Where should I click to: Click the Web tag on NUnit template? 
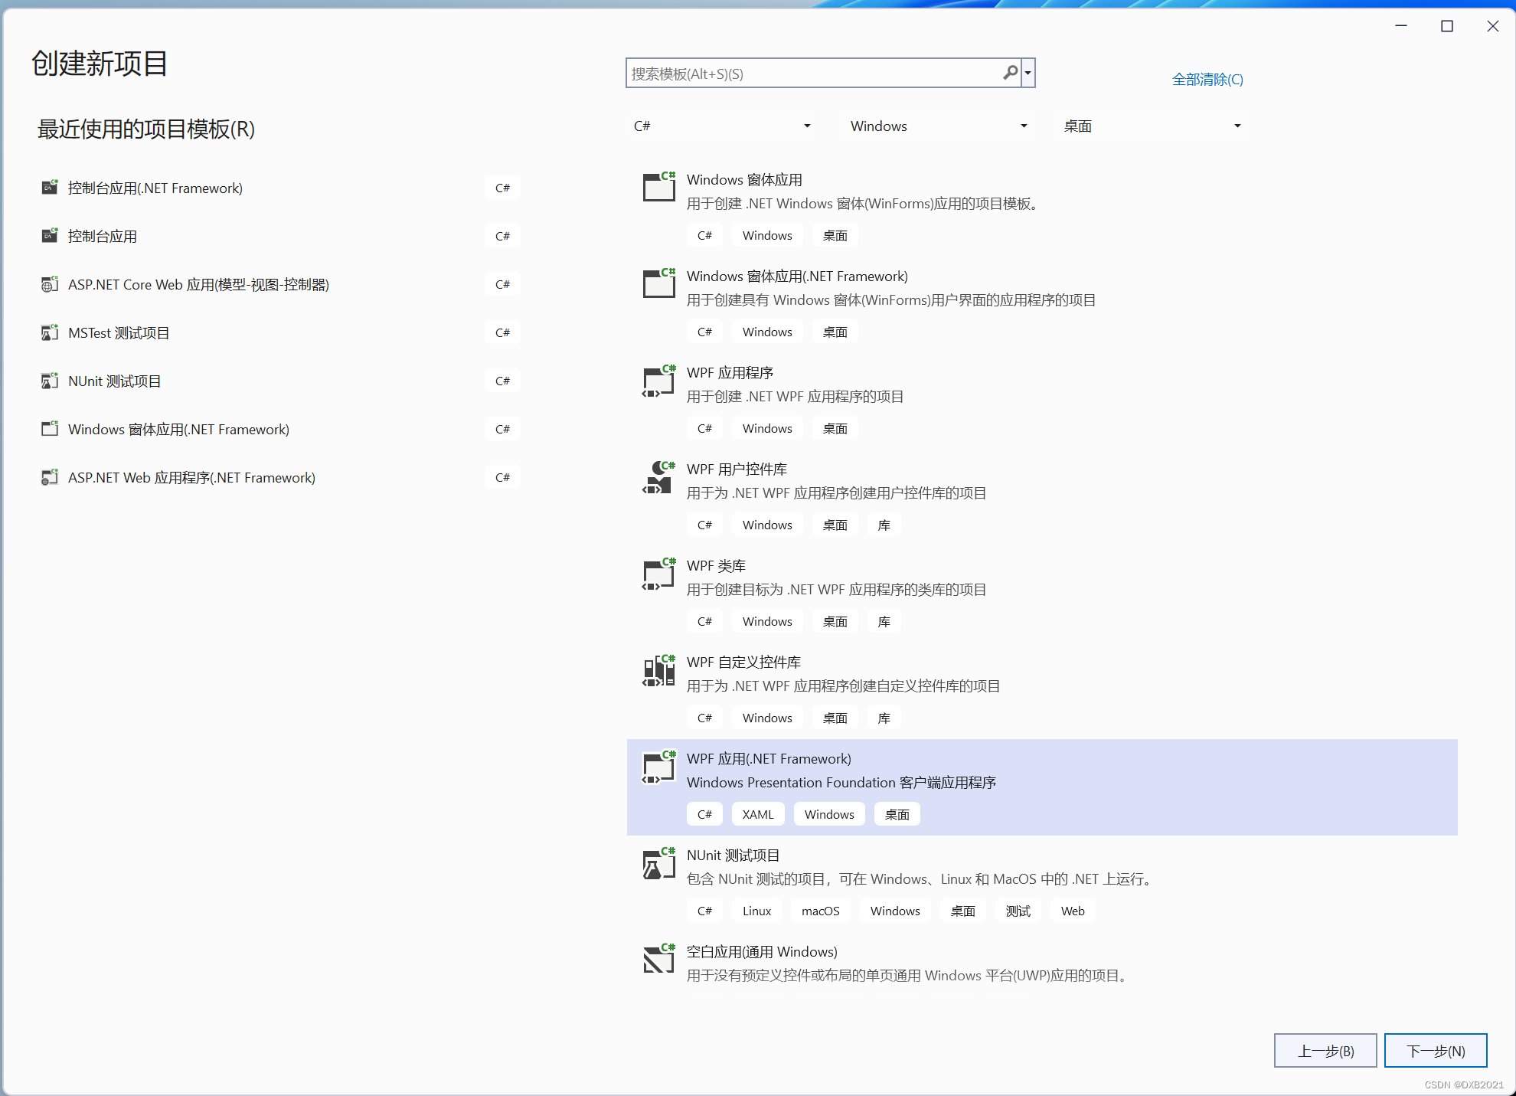point(1073,911)
